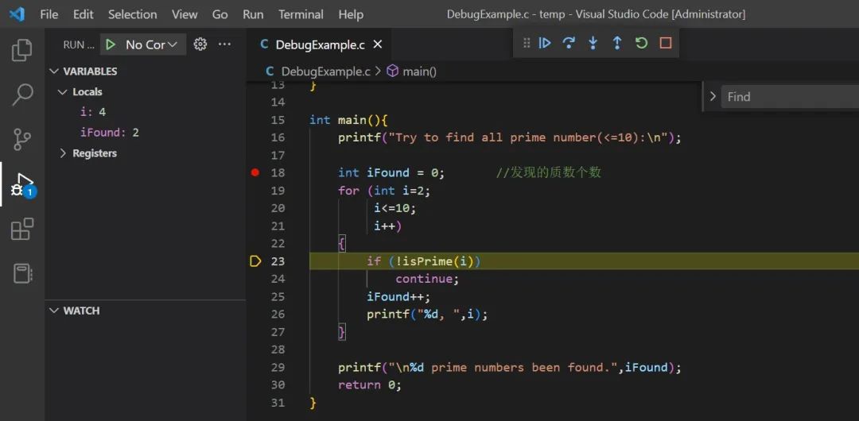Open launch.json via gear icon

(200, 44)
